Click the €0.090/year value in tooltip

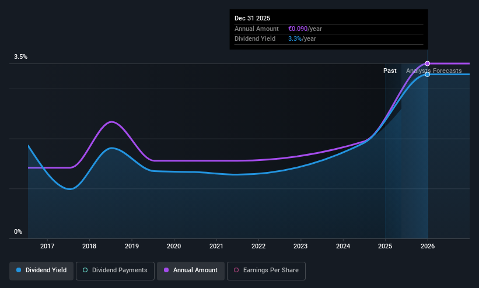pos(305,29)
